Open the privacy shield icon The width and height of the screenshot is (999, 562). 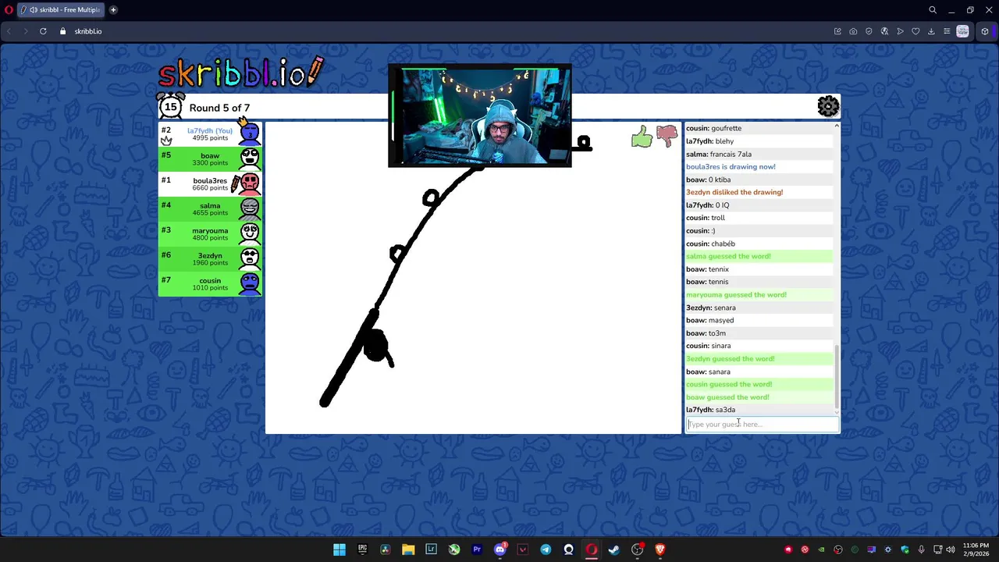tap(869, 31)
